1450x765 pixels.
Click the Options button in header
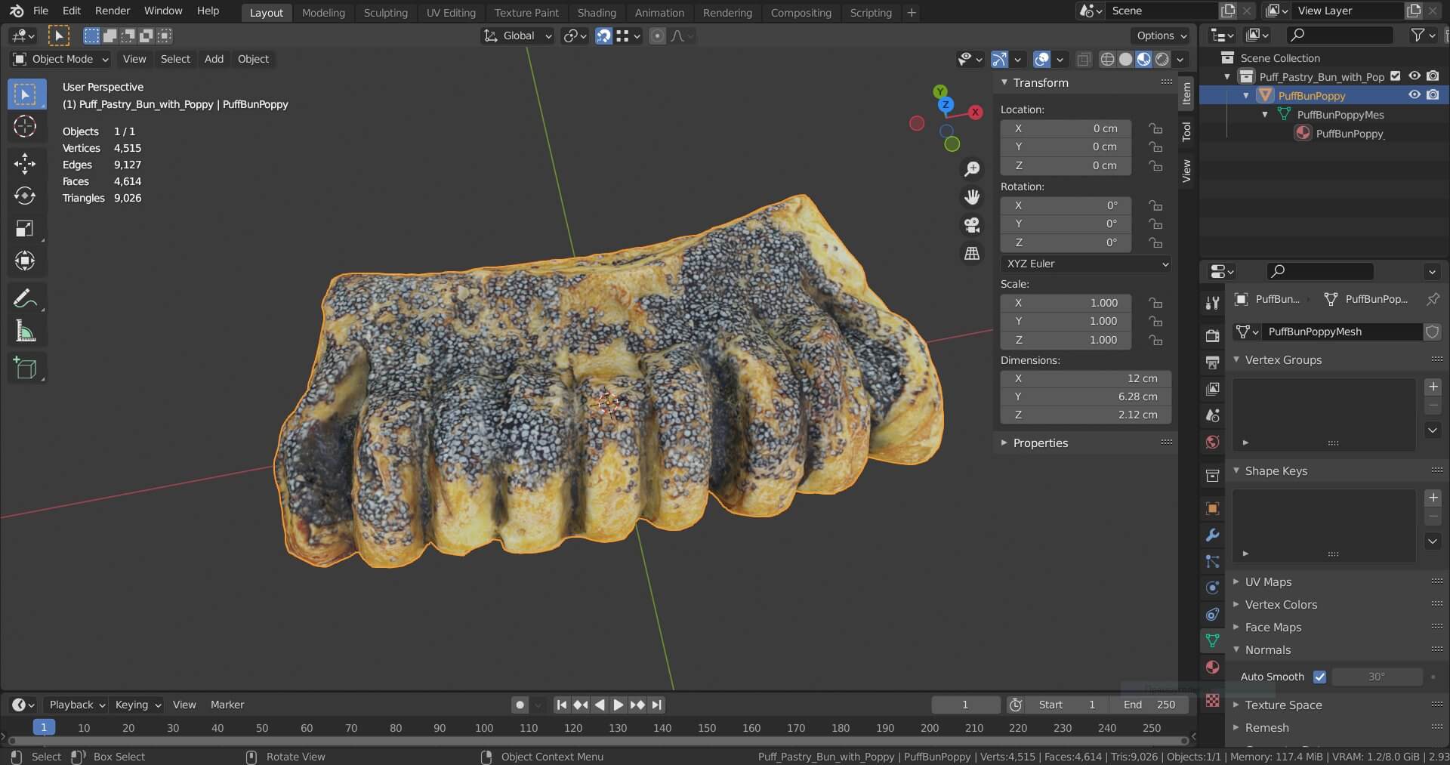click(x=1161, y=35)
